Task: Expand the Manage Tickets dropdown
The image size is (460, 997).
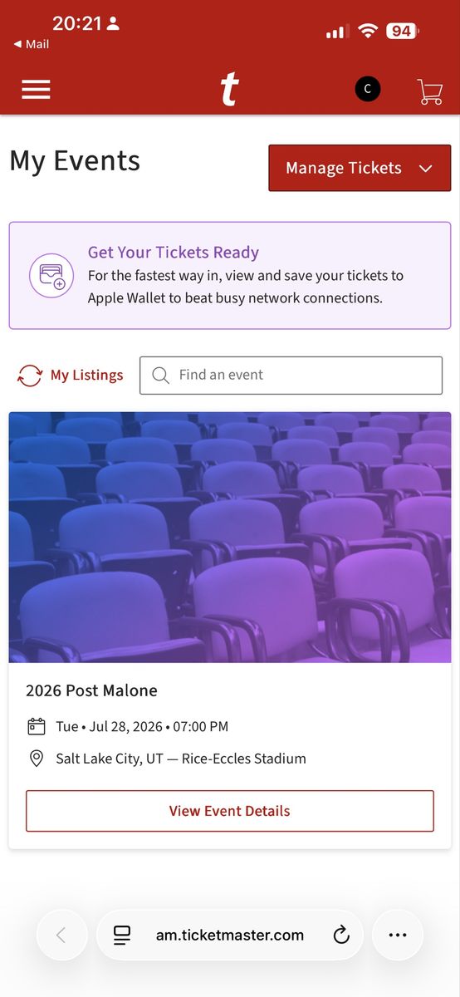Action: coord(360,168)
